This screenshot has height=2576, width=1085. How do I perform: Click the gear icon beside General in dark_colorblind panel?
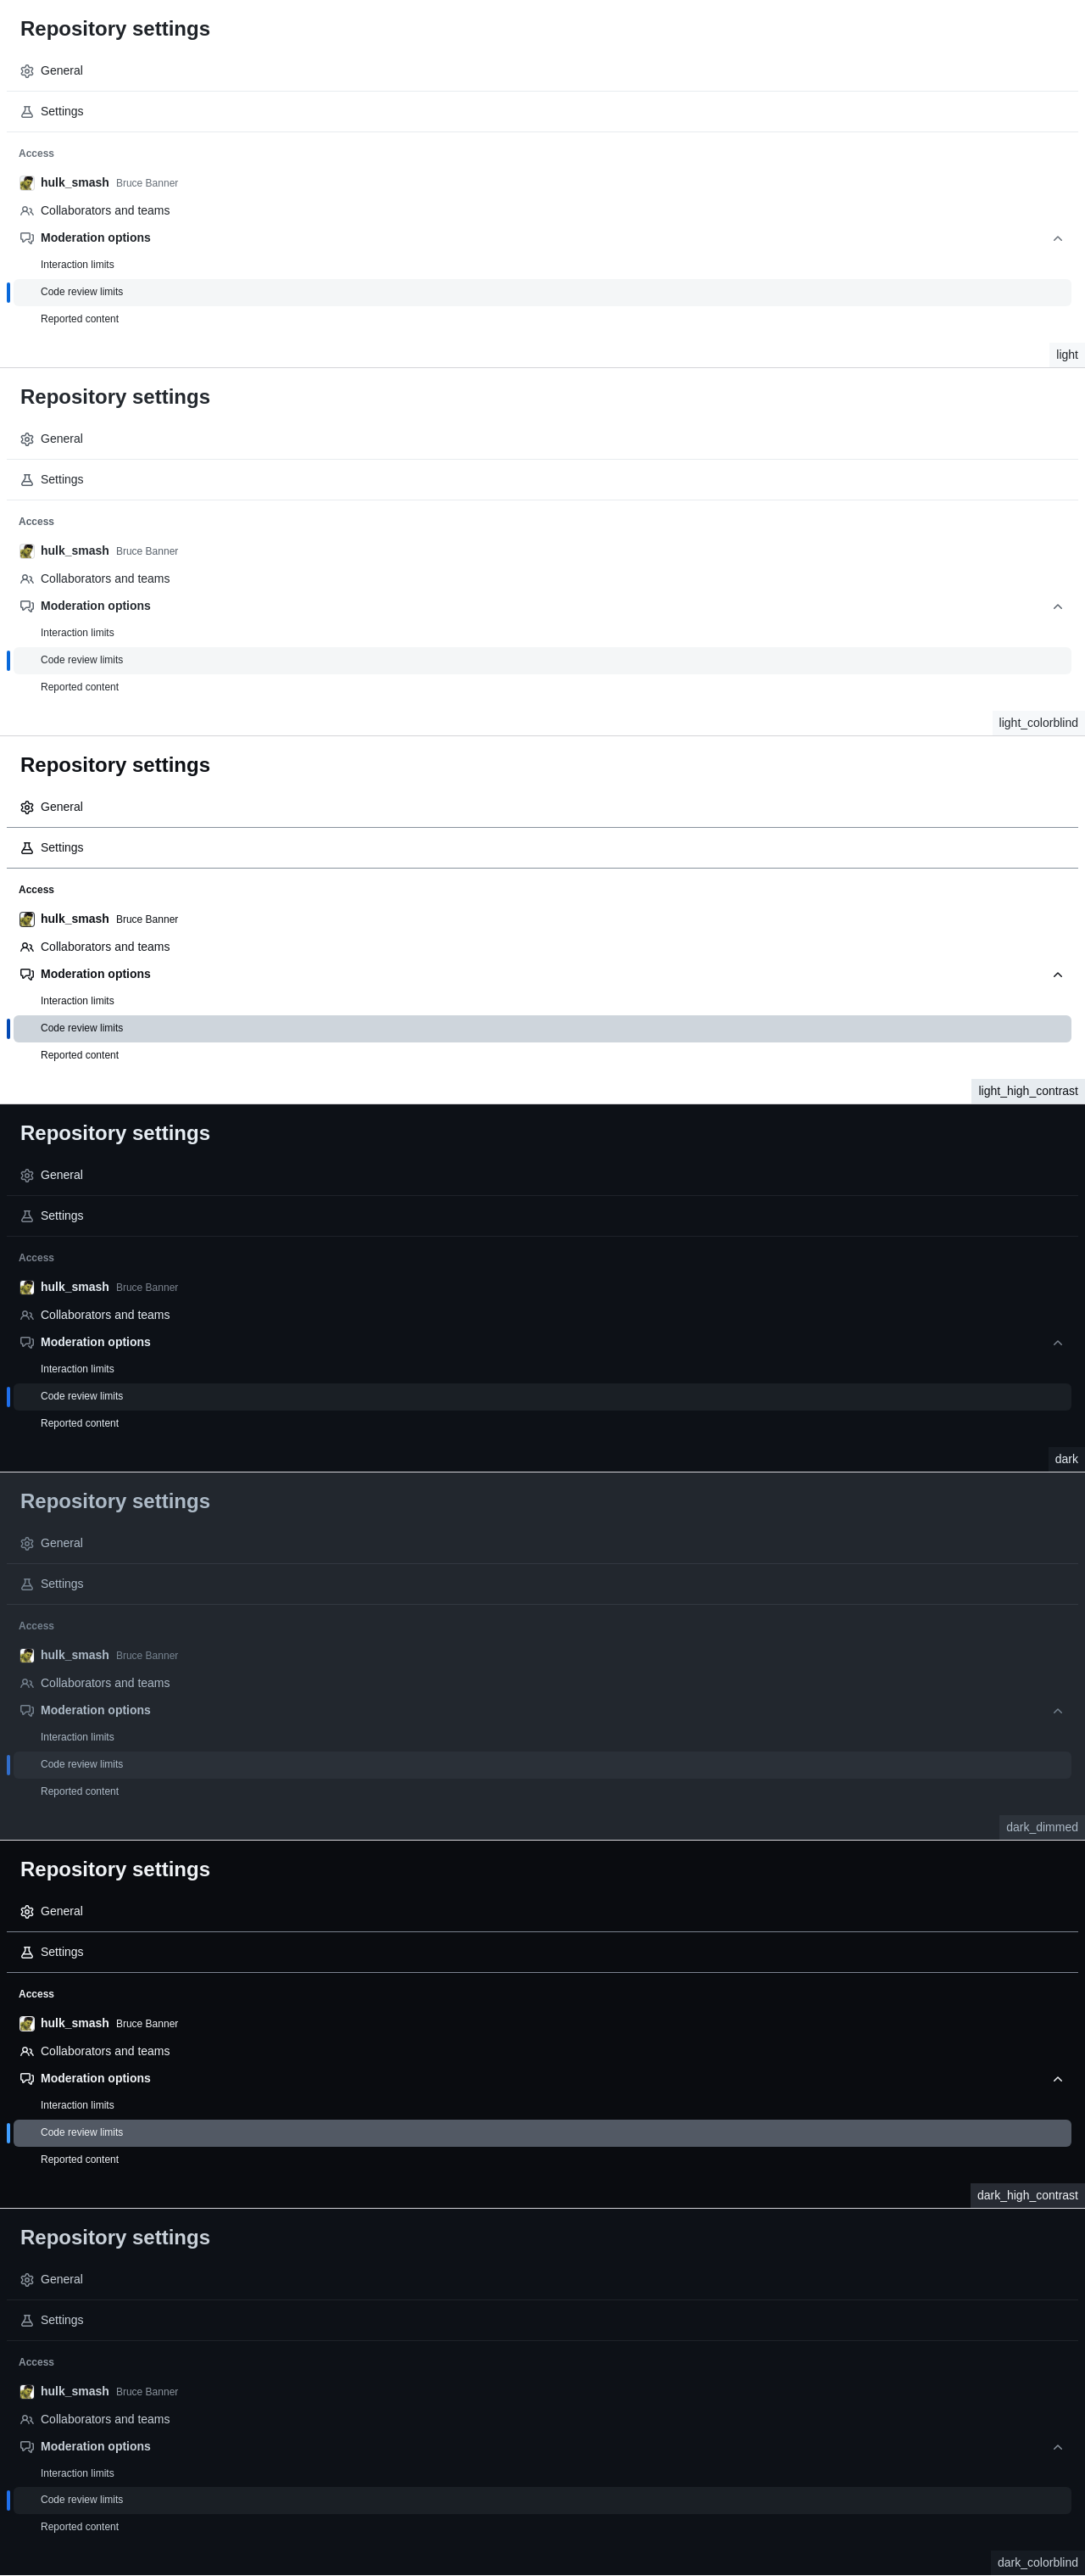pos(27,2279)
